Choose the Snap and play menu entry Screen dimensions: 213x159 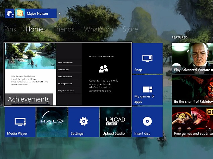pos(69,70)
